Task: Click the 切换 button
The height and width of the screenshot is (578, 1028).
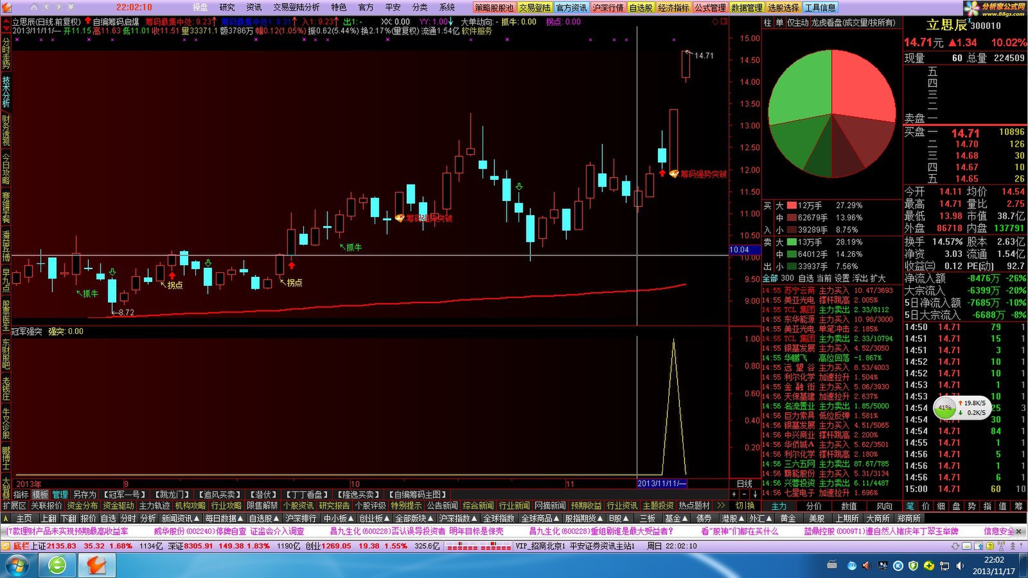Action: [745, 505]
